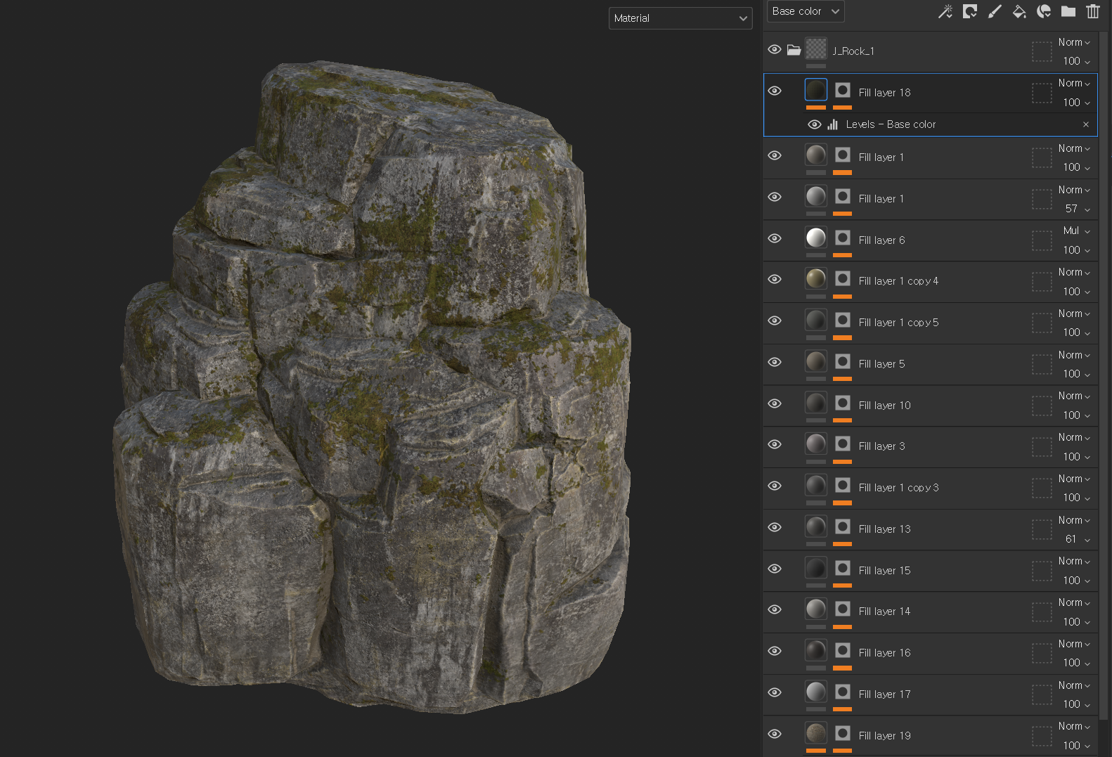Click the Levels effect histogram icon

[833, 124]
